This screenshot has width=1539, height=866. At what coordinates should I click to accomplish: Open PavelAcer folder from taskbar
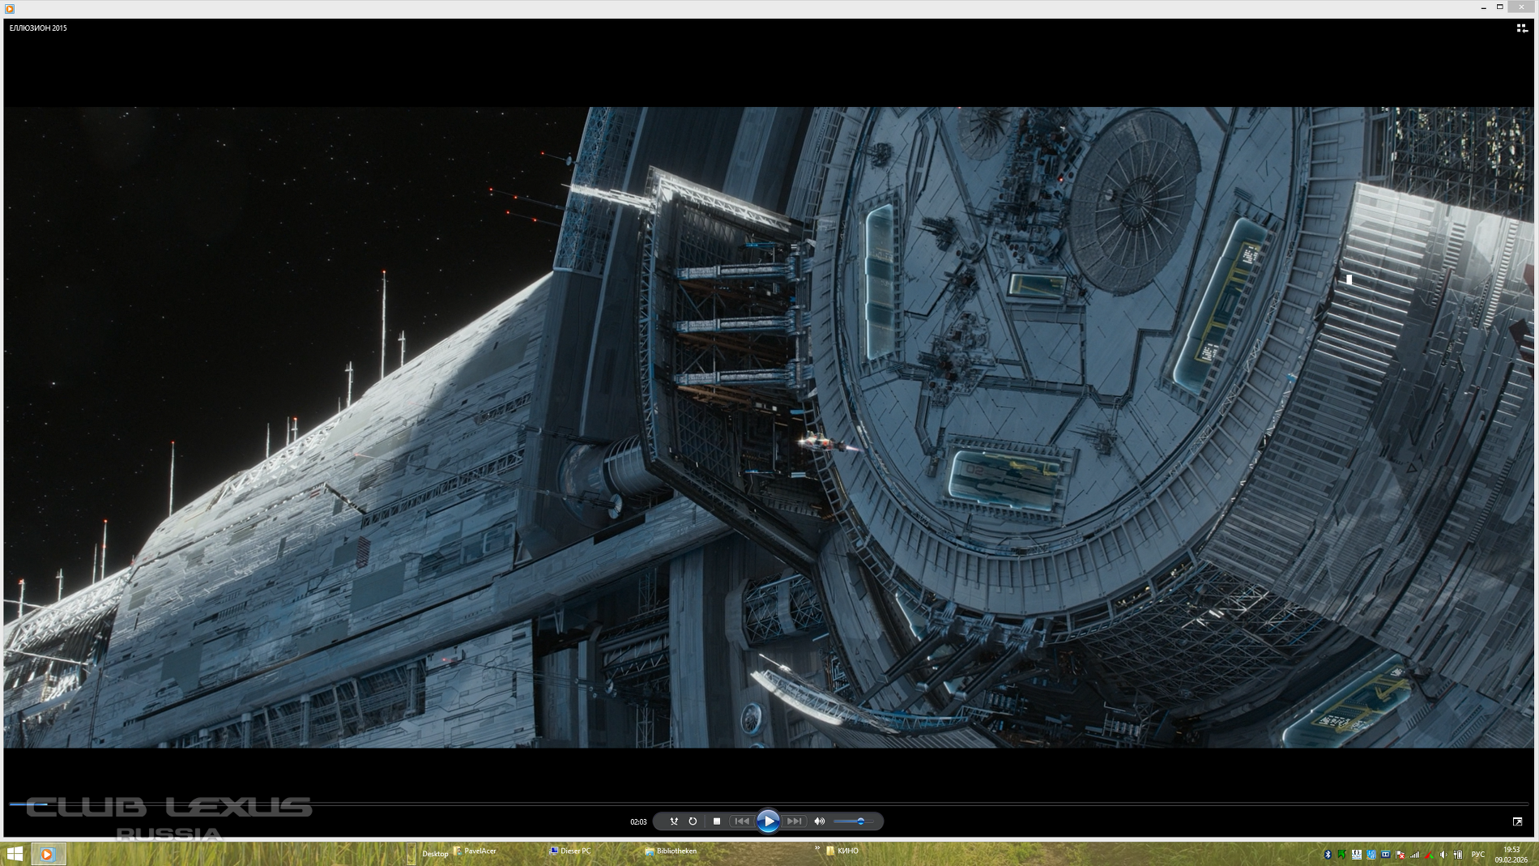(480, 851)
